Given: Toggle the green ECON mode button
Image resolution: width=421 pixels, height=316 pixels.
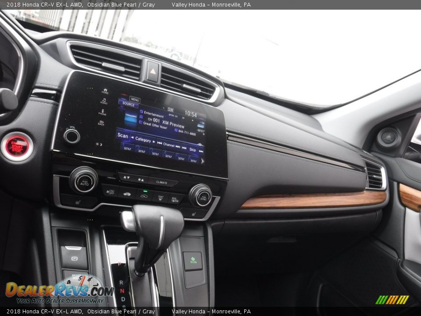Looking at the screenshot, I should click(x=193, y=261).
